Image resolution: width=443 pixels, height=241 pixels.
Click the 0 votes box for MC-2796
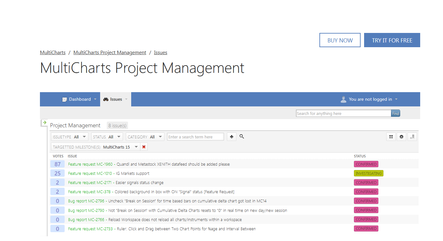(57, 201)
